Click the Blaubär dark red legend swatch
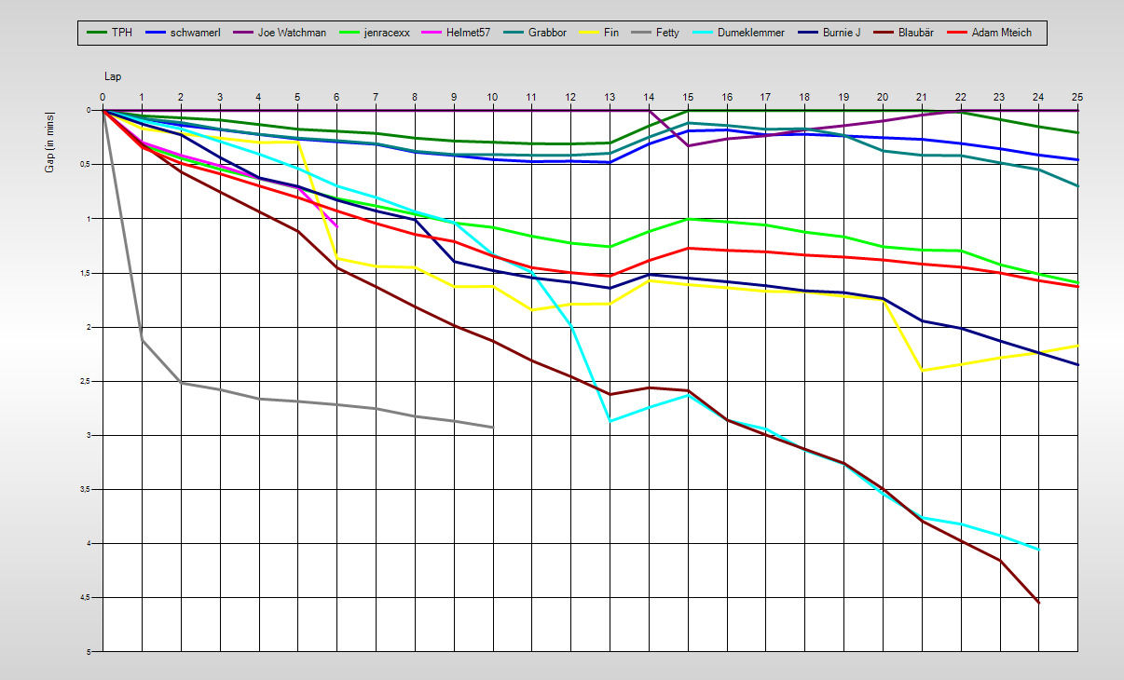 (x=884, y=33)
